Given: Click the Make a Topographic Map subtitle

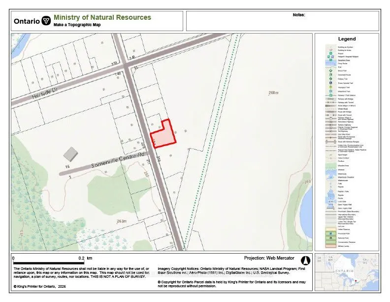Looking at the screenshot, I should click(x=77, y=25).
